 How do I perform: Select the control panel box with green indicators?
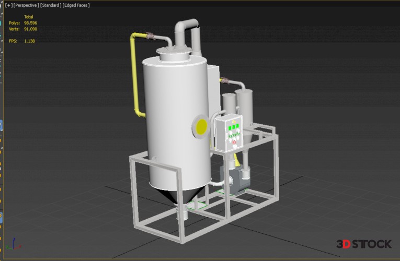pyautogui.click(x=229, y=133)
